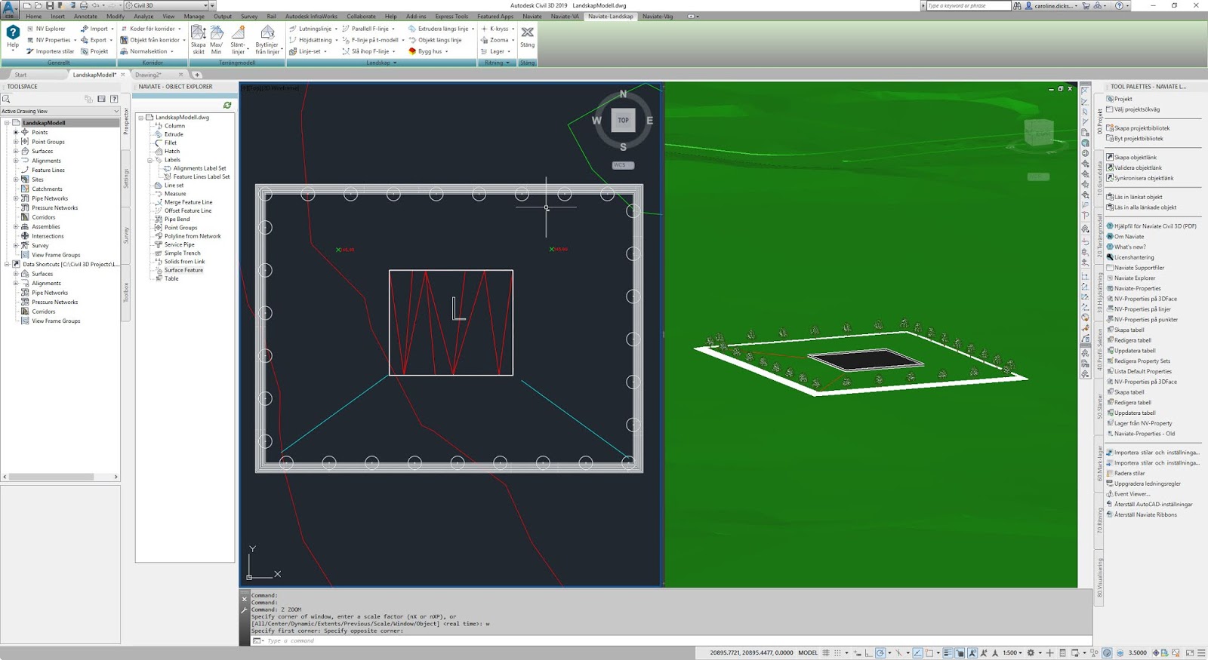The width and height of the screenshot is (1208, 660).
Task: Refresh the Naviate Object Explorer
Action: coord(227,105)
